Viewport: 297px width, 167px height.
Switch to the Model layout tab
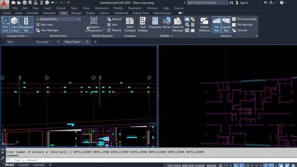9,165
